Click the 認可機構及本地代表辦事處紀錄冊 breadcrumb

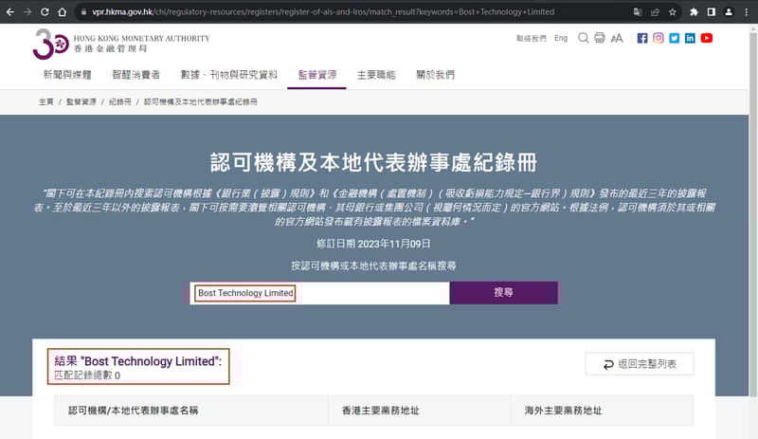[x=201, y=101]
